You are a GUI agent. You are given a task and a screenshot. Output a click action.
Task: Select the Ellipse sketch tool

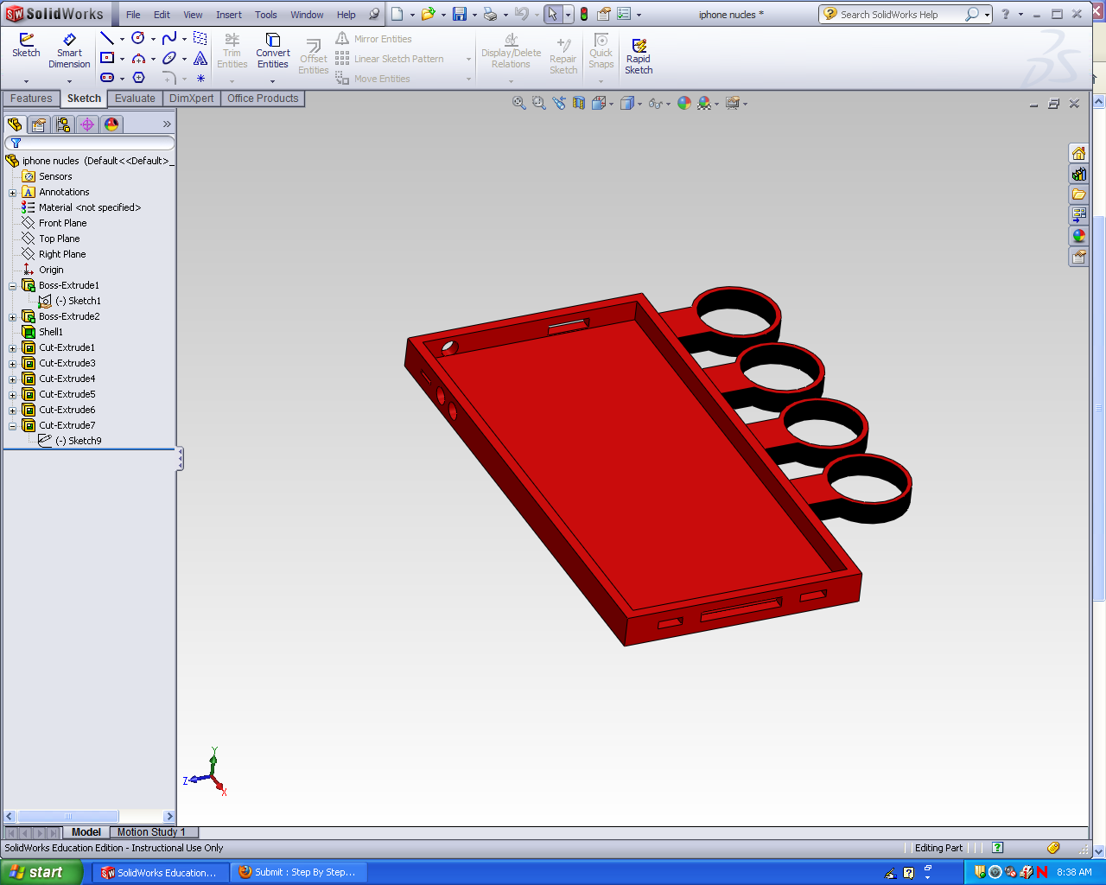[169, 58]
